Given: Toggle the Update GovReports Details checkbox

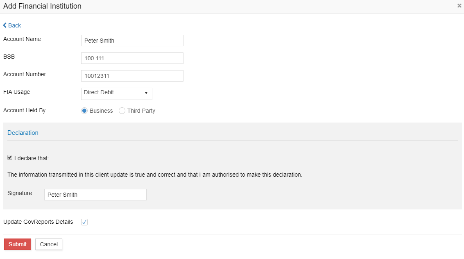Looking at the screenshot, I should click(84, 222).
